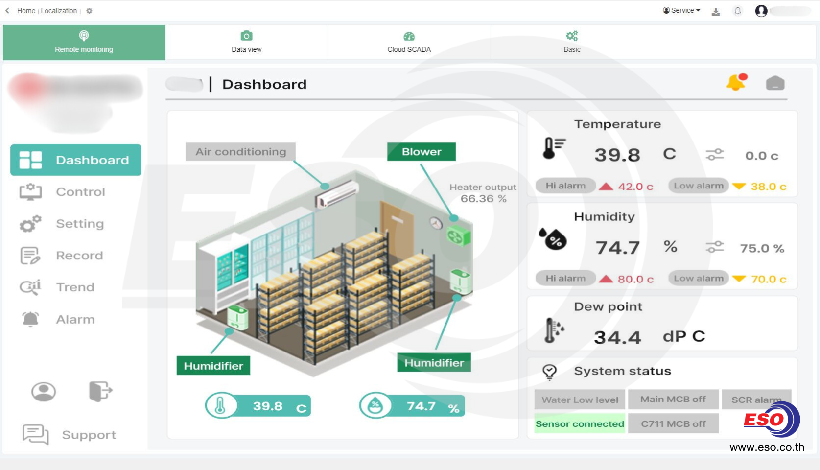This screenshot has width=820, height=470.
Task: Toggle the bottom-left Humidifier label
Action: [x=213, y=366]
